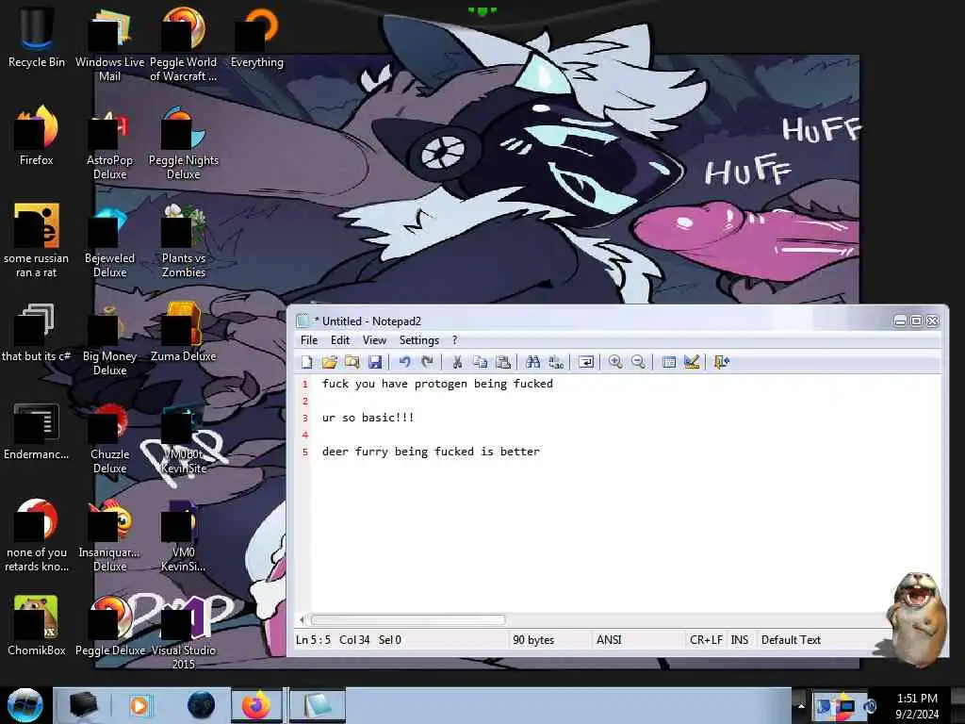Open the File menu in Notepad2
Image resolution: width=965 pixels, height=724 pixels.
point(309,340)
